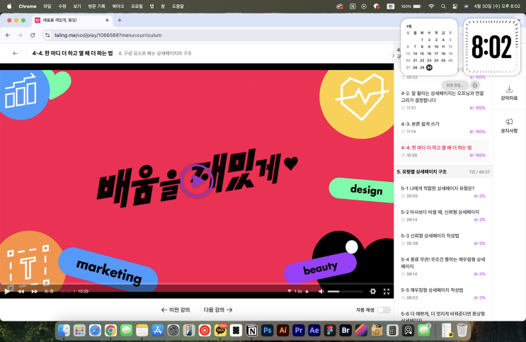Select lecture 4-4 한 마디 더 하고

coord(443,152)
